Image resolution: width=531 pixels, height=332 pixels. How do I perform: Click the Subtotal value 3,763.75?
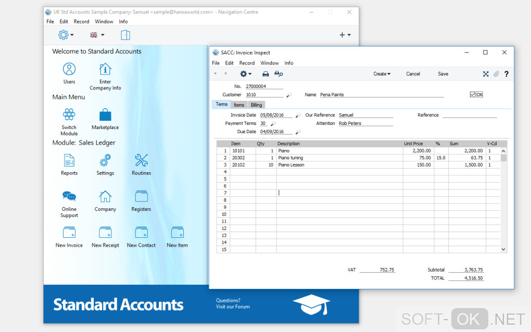[466, 270]
